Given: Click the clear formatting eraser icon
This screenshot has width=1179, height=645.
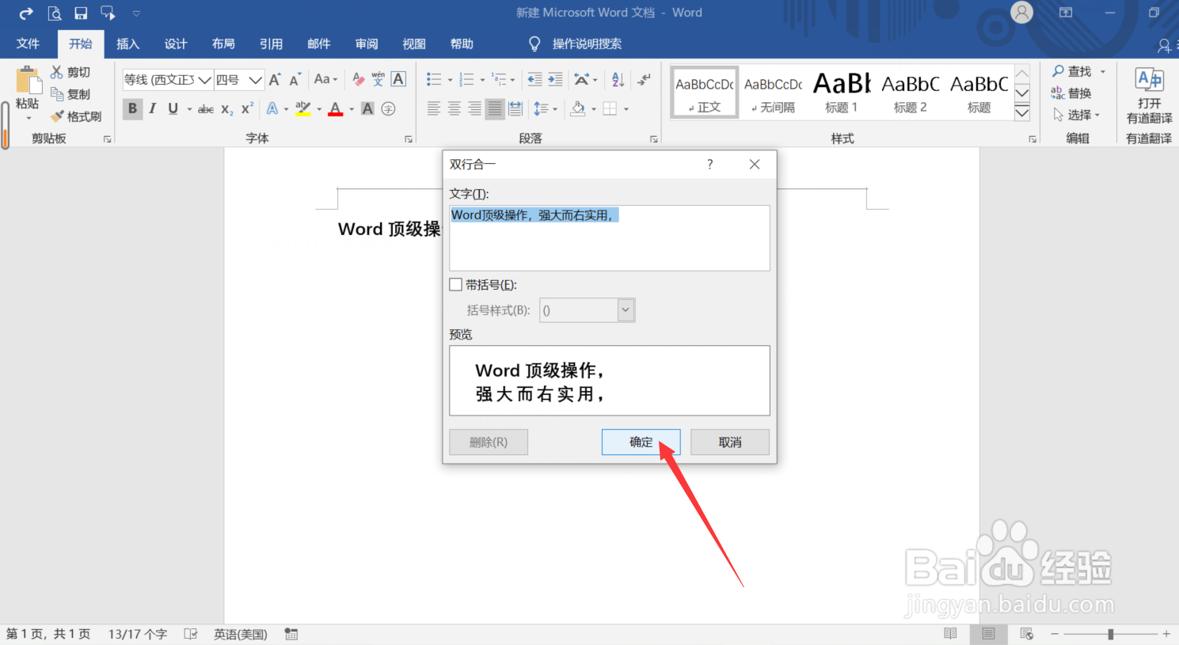Looking at the screenshot, I should coord(359,79).
